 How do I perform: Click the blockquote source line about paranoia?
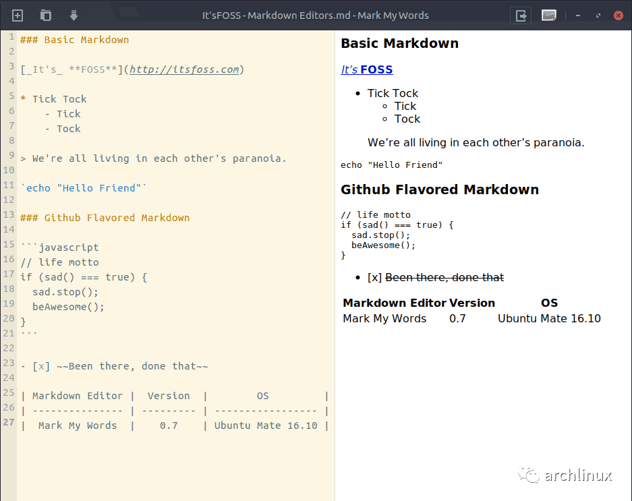(x=153, y=158)
